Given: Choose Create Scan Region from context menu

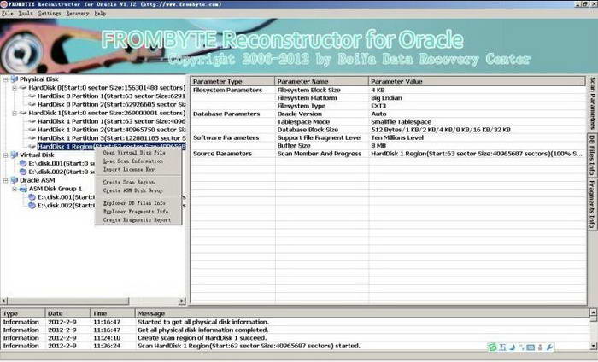Looking at the screenshot, I should (x=129, y=182).
